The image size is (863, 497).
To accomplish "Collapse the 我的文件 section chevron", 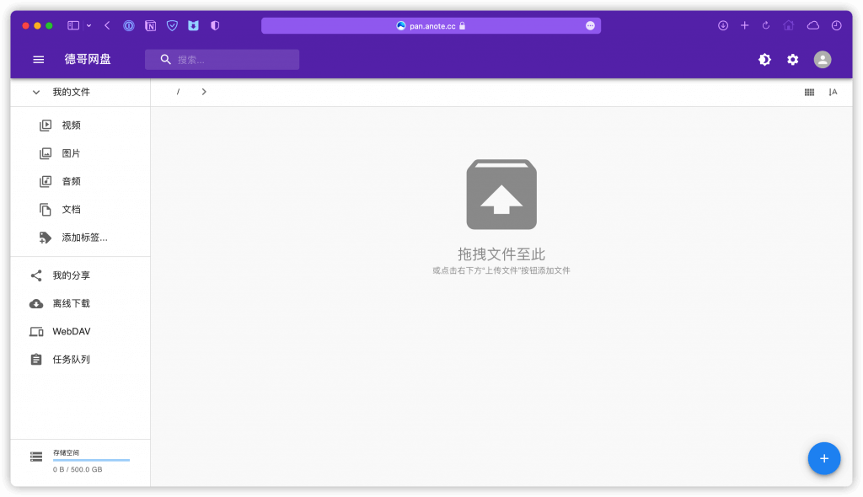I will pos(35,92).
